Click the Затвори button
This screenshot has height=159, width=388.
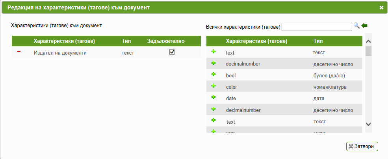coord(362,146)
